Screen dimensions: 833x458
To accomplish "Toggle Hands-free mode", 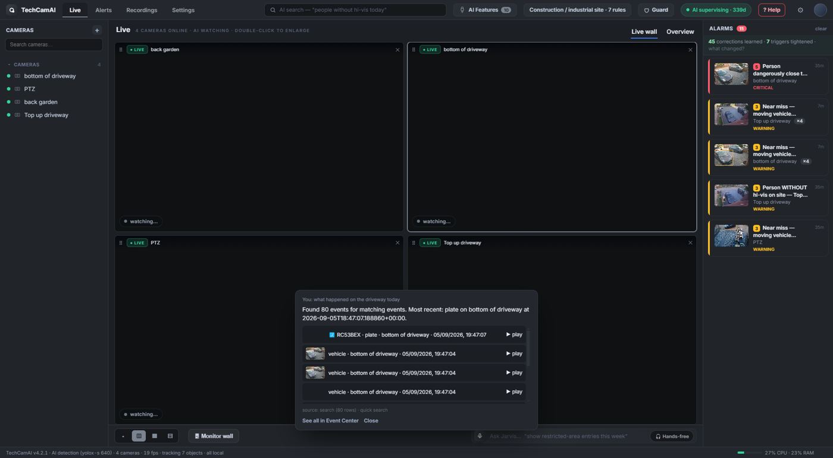I will 672,436.
